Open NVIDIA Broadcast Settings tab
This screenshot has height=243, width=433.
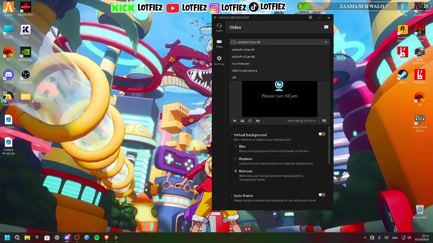tap(219, 60)
